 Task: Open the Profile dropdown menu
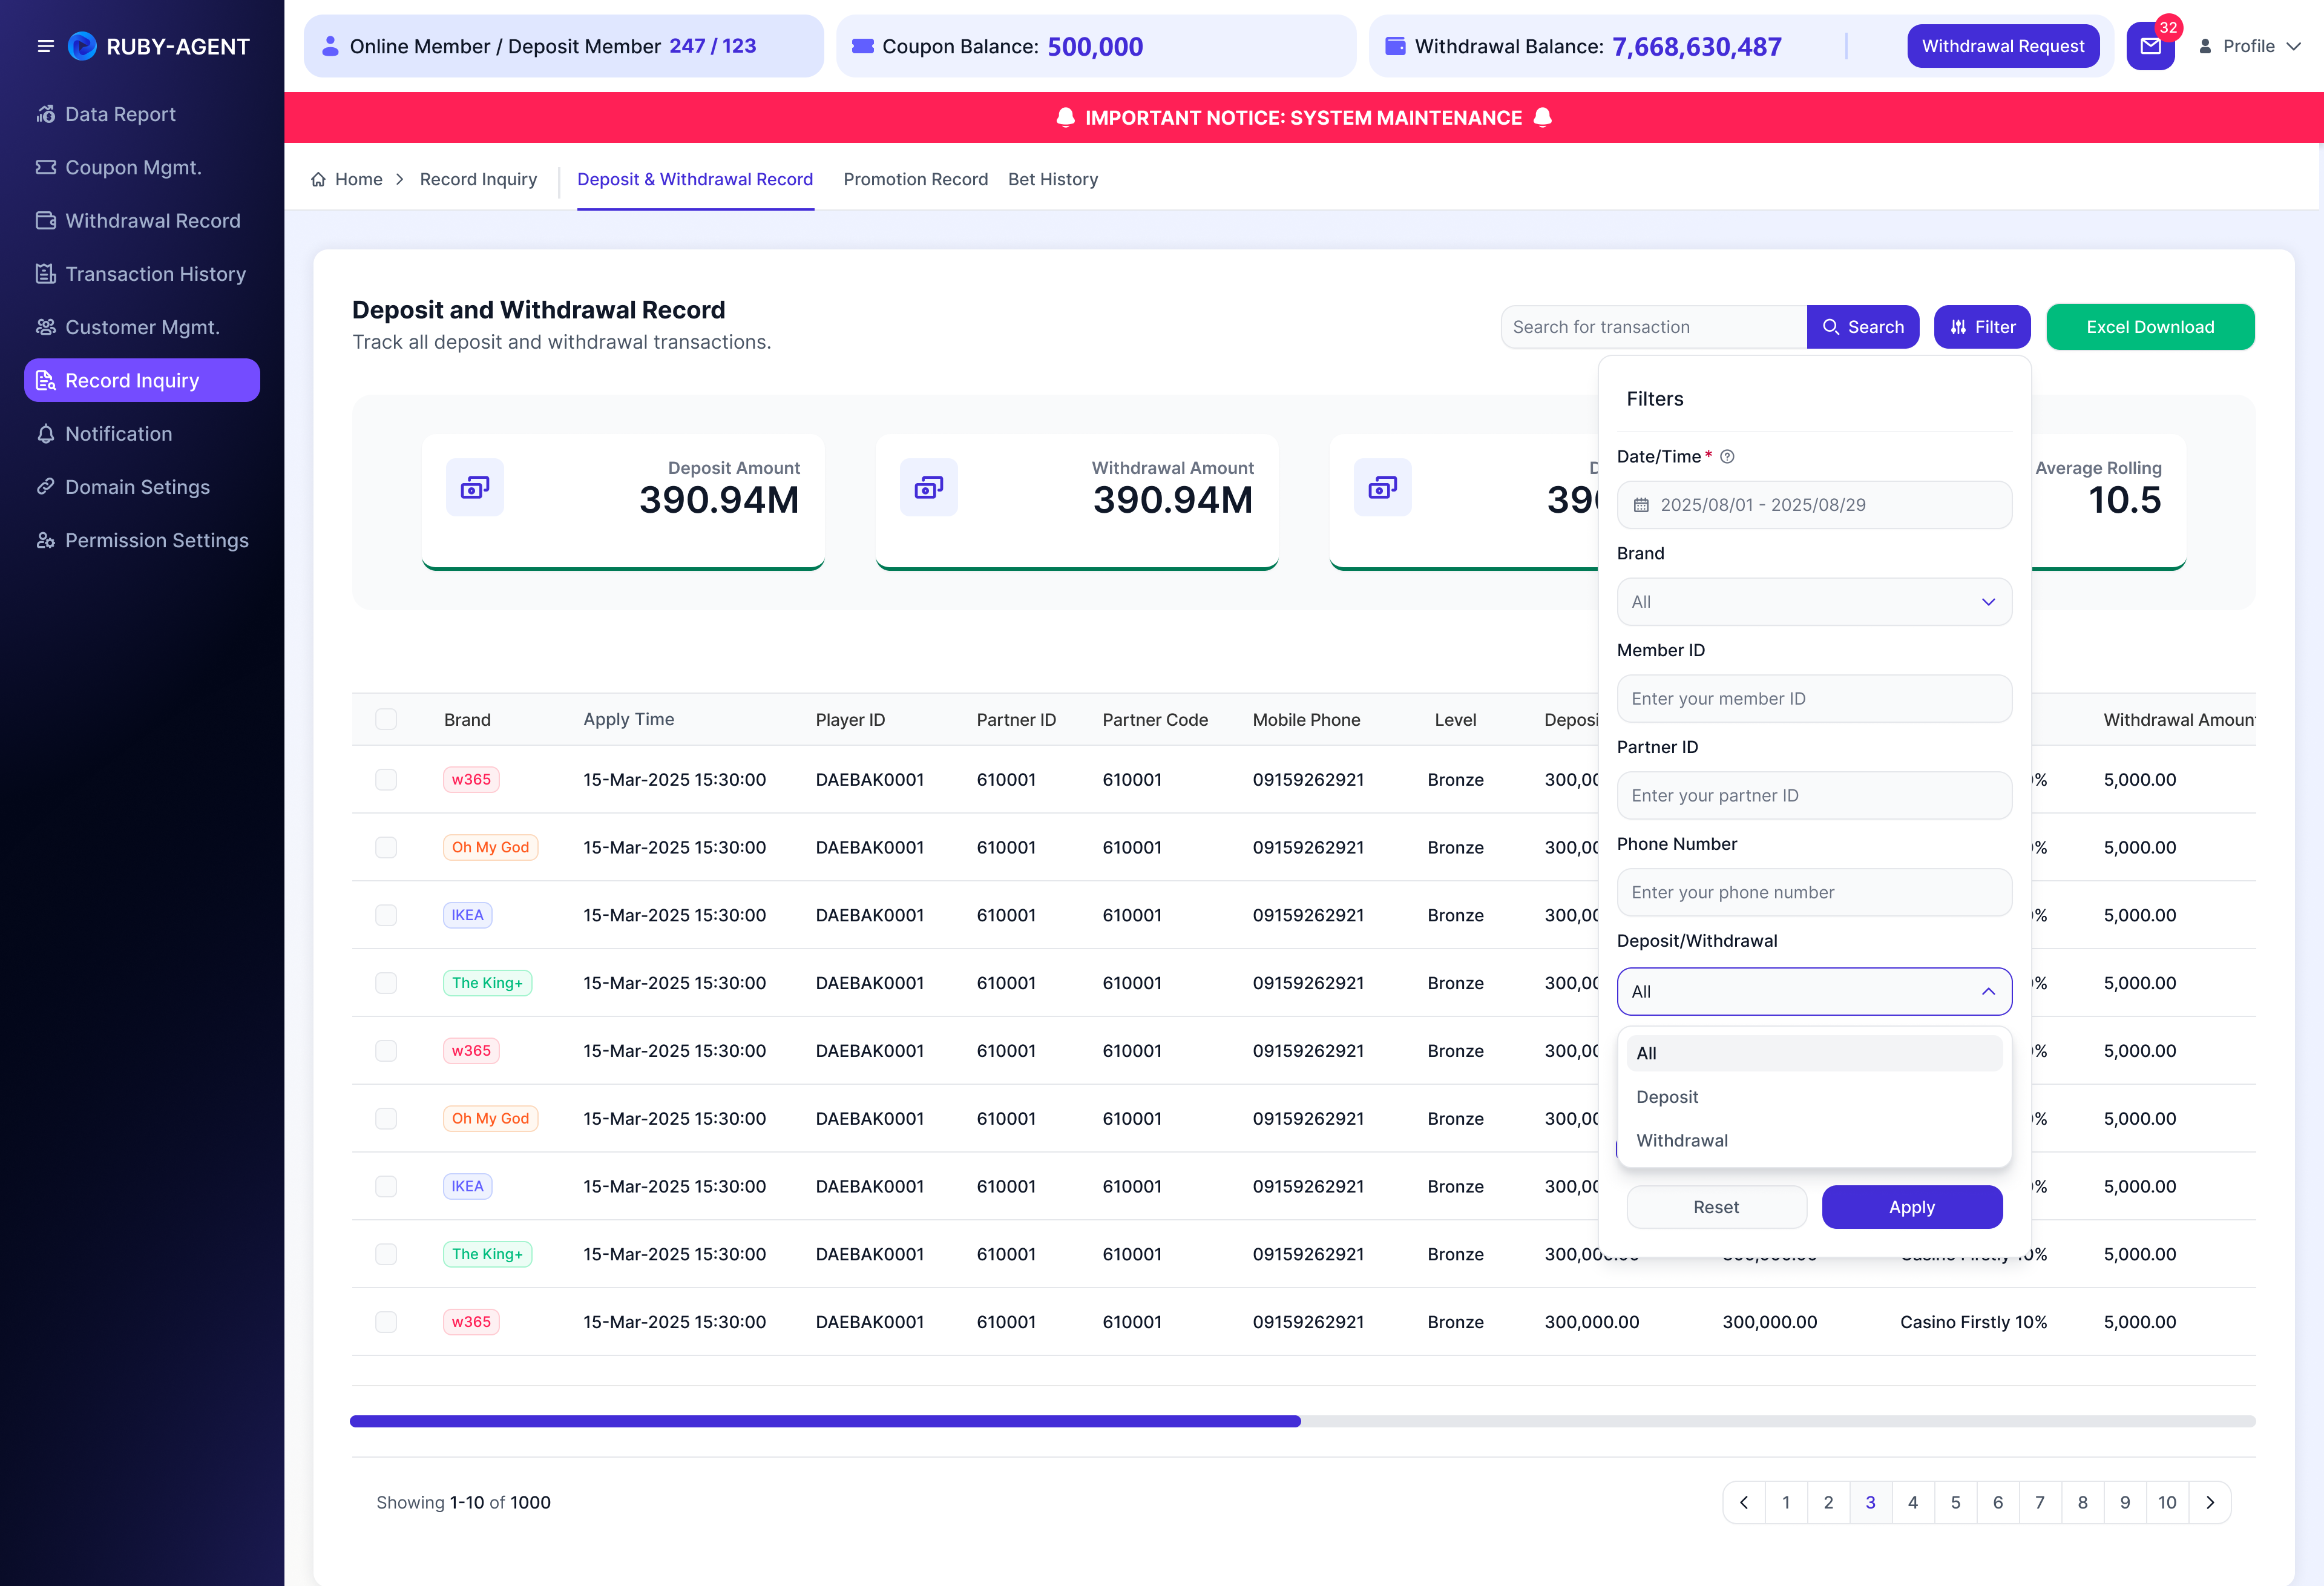pyautogui.click(x=2250, y=46)
